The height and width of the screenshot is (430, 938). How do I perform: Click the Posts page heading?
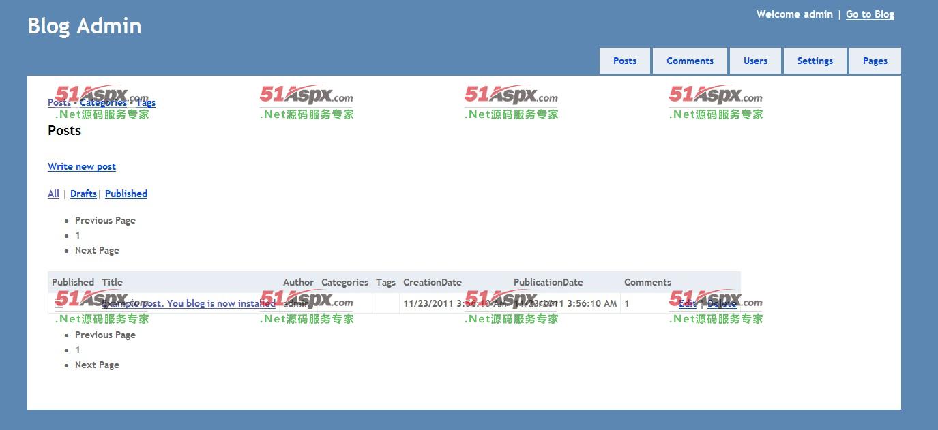pos(64,130)
